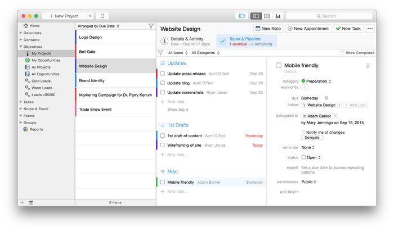Switch to the list layout view icon

267,16
